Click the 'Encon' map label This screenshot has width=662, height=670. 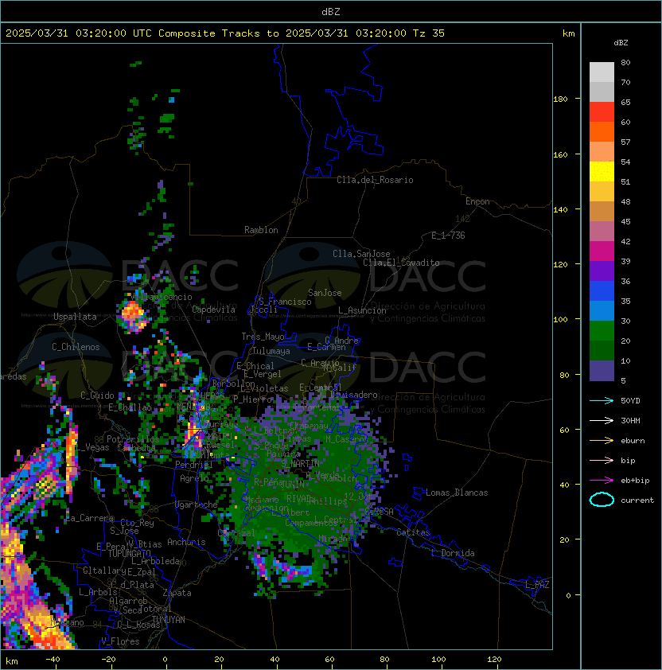[x=477, y=201]
